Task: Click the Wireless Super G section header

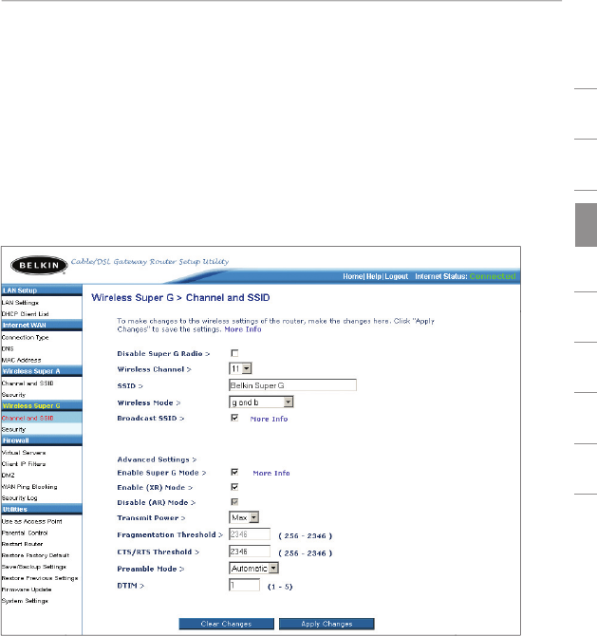Action: pyautogui.click(x=42, y=406)
